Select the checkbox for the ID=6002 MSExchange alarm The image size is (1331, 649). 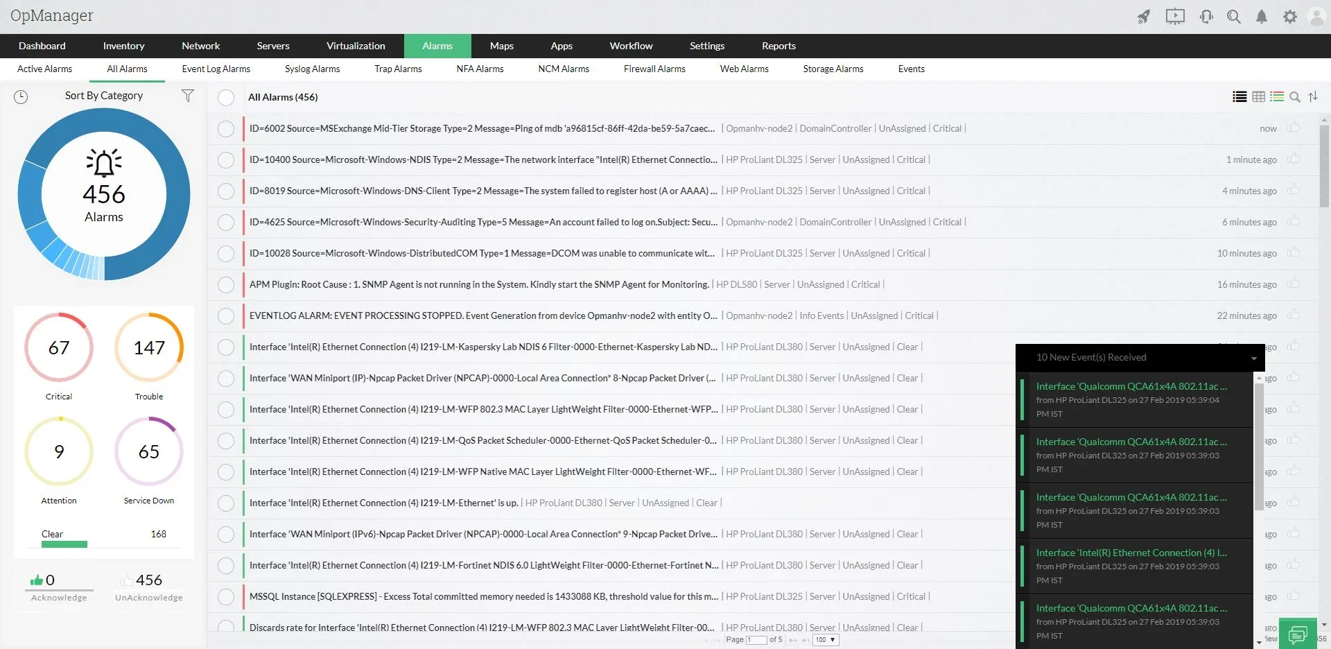[226, 128]
